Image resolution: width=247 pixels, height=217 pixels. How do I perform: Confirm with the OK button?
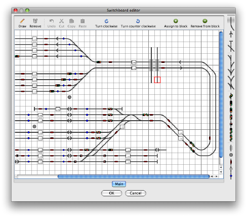coord(111,193)
